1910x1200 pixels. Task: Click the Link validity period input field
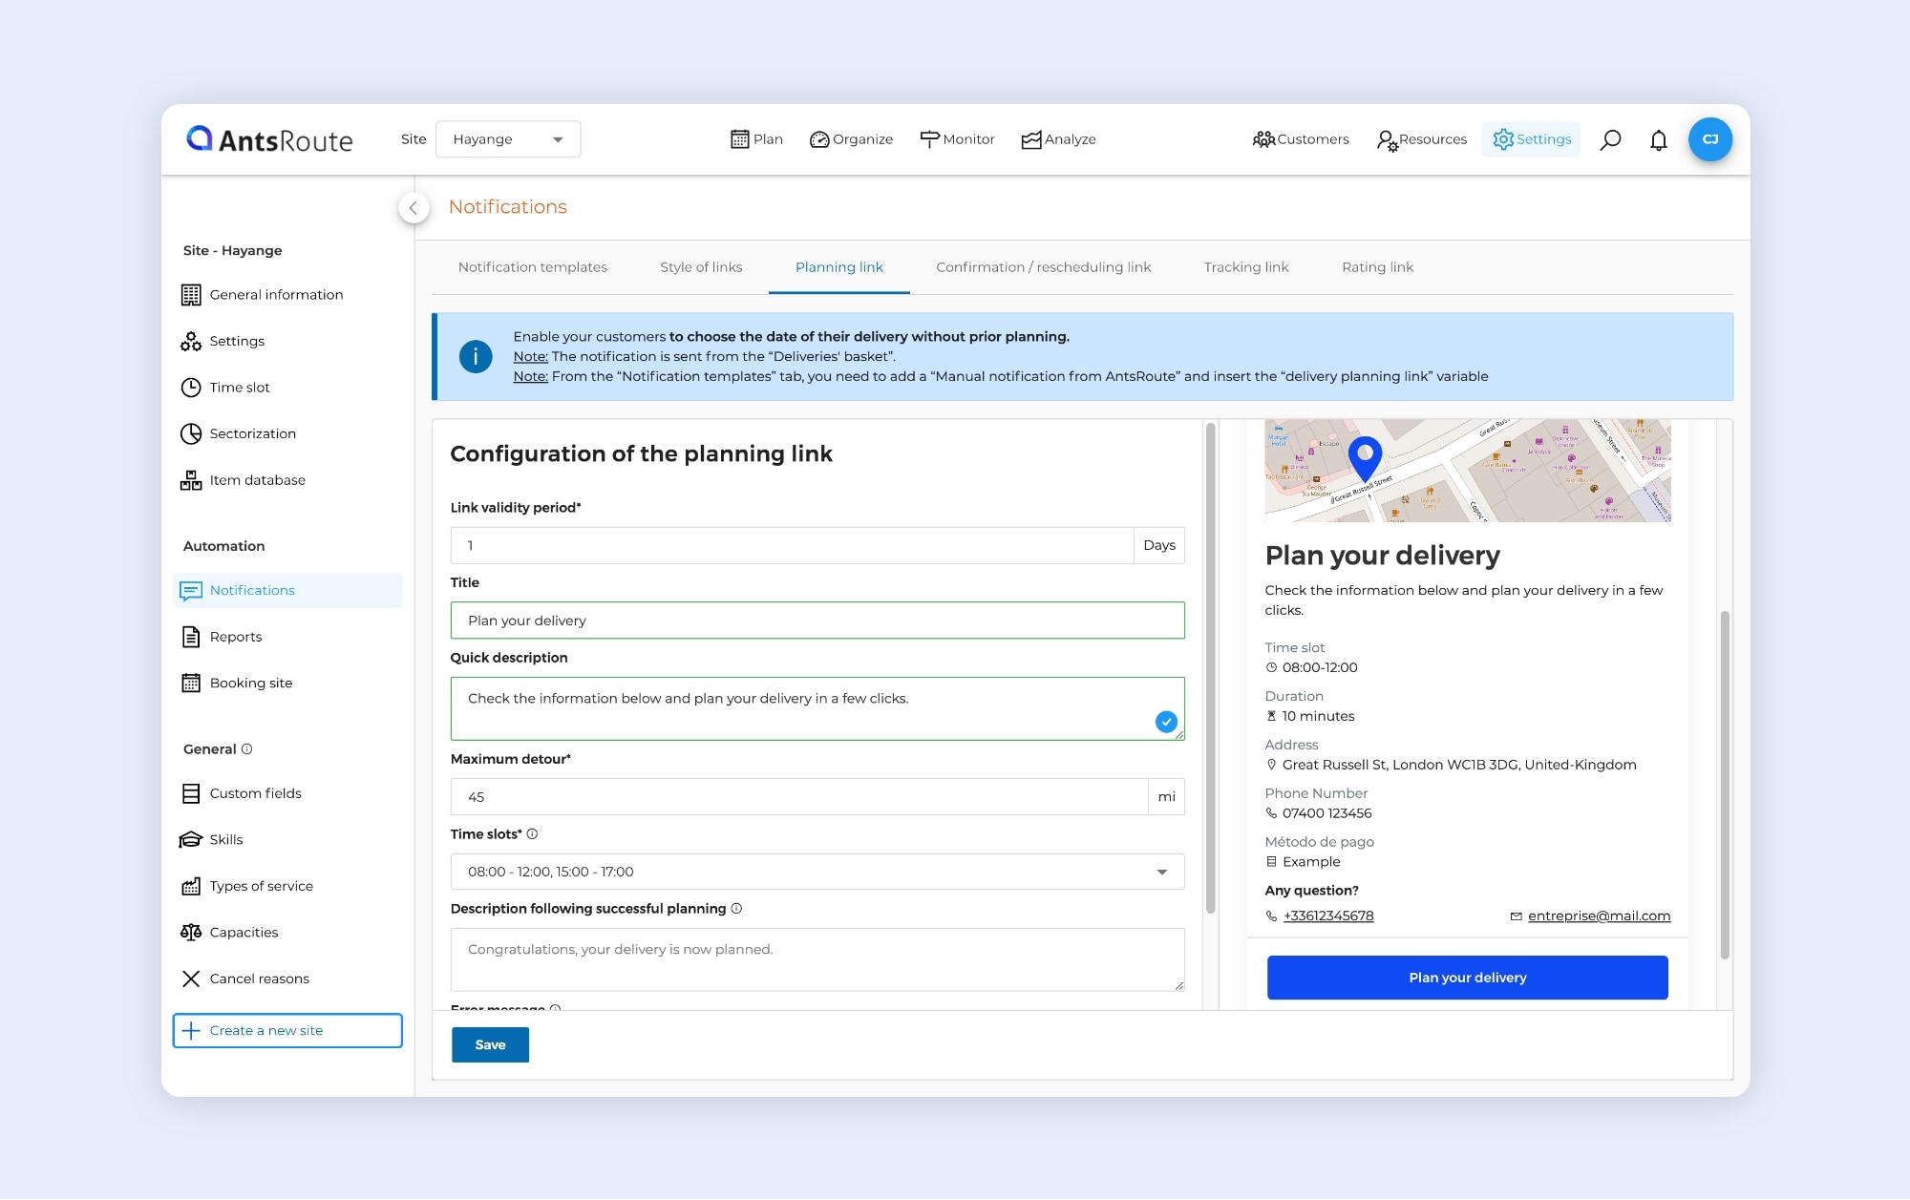[793, 545]
